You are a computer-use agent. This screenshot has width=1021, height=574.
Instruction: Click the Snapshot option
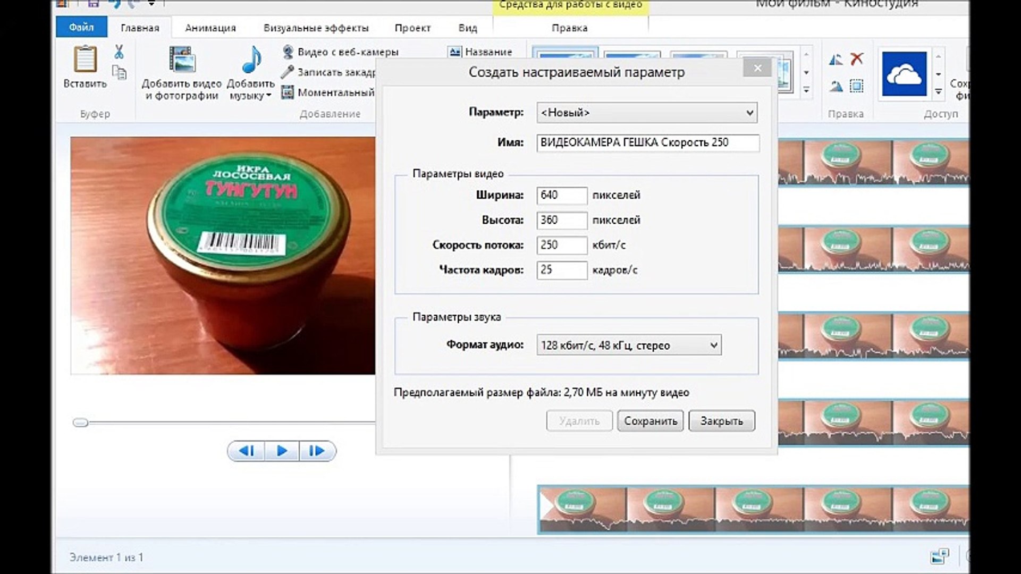tap(328, 92)
